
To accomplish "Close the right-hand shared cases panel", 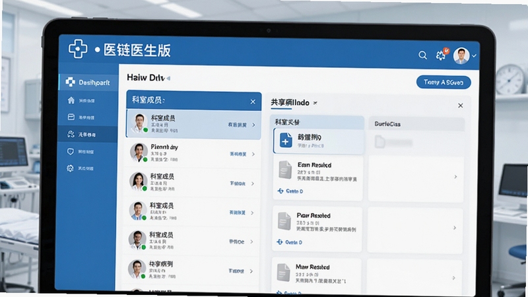I will (460, 106).
